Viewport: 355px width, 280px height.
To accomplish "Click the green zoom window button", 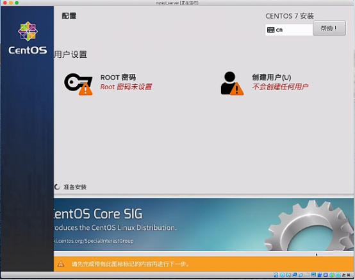I will (17, 3).
